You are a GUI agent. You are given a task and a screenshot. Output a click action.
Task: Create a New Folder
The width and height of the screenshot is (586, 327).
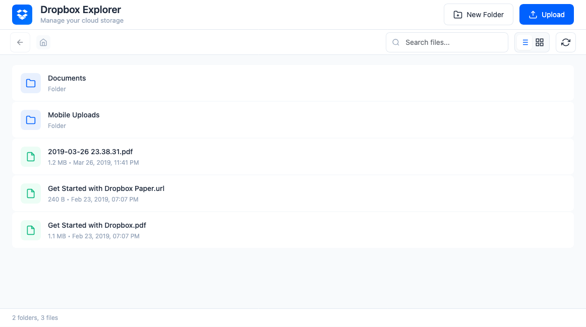[478, 14]
